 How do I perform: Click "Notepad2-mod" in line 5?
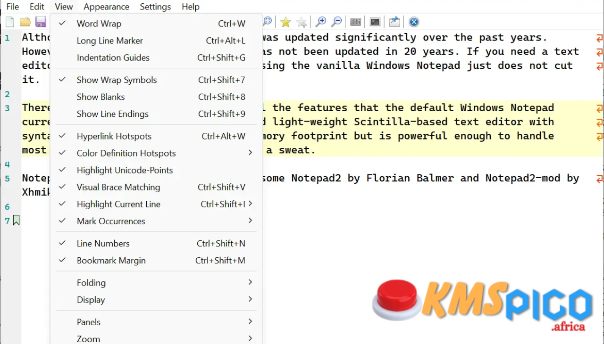[x=523, y=178]
